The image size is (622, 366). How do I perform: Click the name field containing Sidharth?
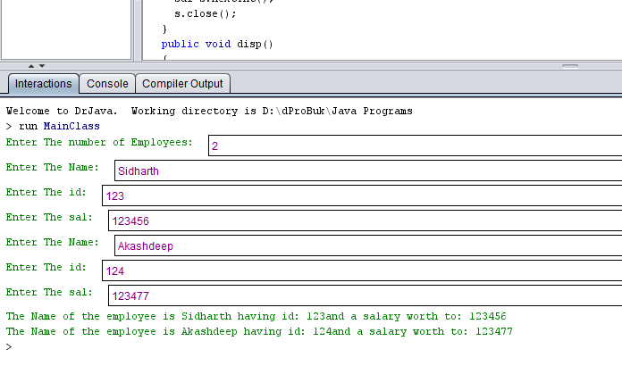pos(366,171)
